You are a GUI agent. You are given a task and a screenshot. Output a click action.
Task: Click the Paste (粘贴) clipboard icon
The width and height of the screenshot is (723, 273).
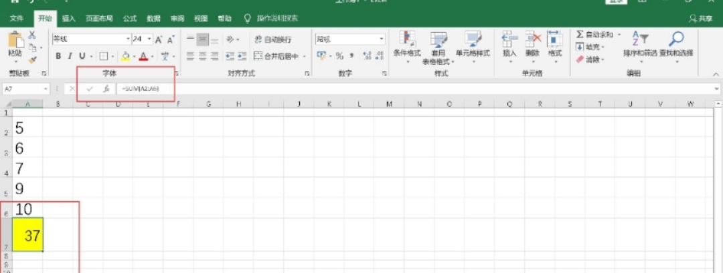coord(15,42)
